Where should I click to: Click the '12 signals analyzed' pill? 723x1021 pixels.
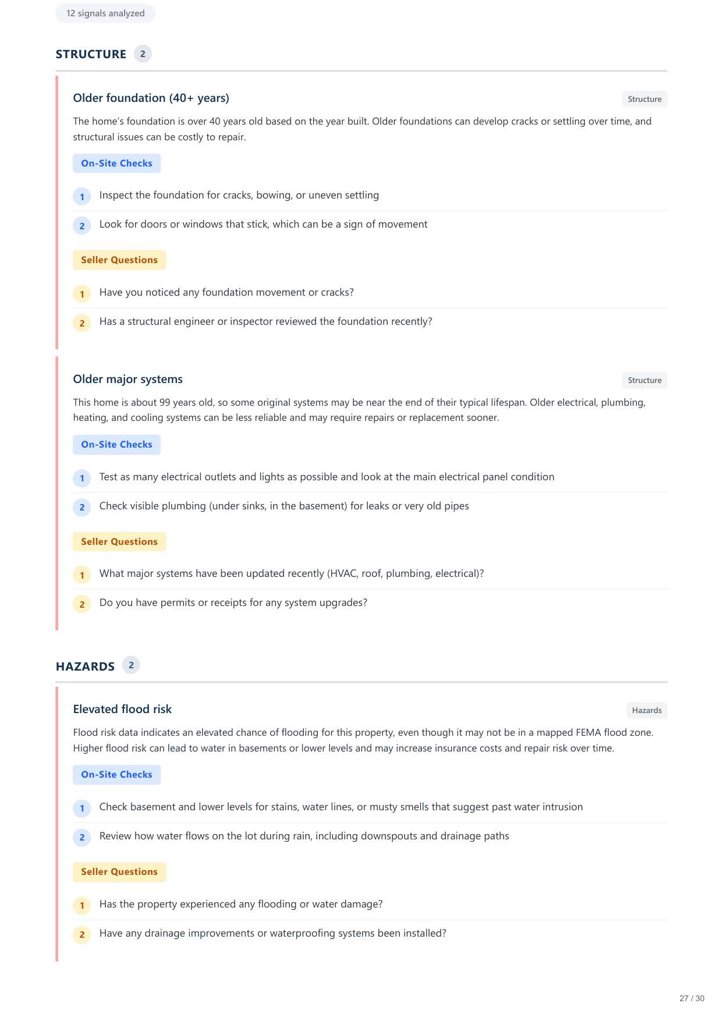pyautogui.click(x=105, y=13)
